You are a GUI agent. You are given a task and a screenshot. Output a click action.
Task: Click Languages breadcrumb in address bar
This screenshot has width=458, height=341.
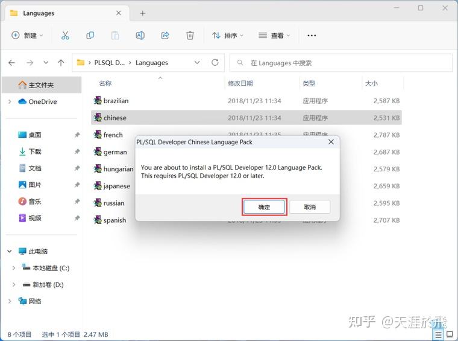click(152, 63)
